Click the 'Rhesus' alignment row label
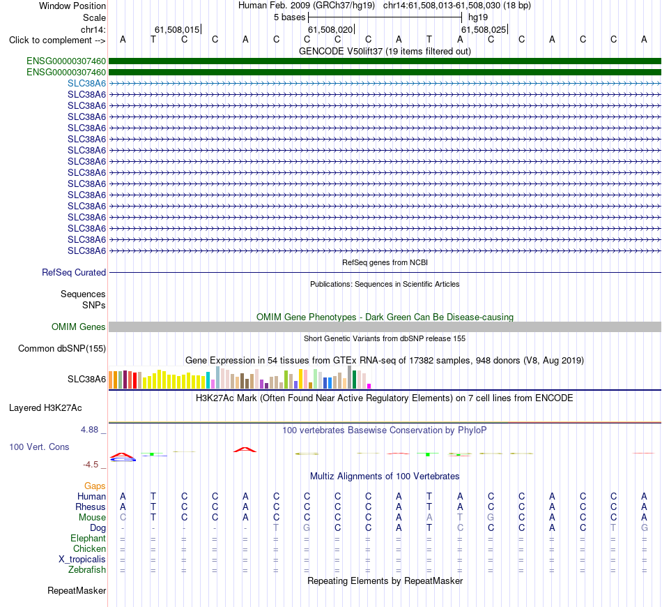This screenshot has height=607, width=662. coord(91,507)
